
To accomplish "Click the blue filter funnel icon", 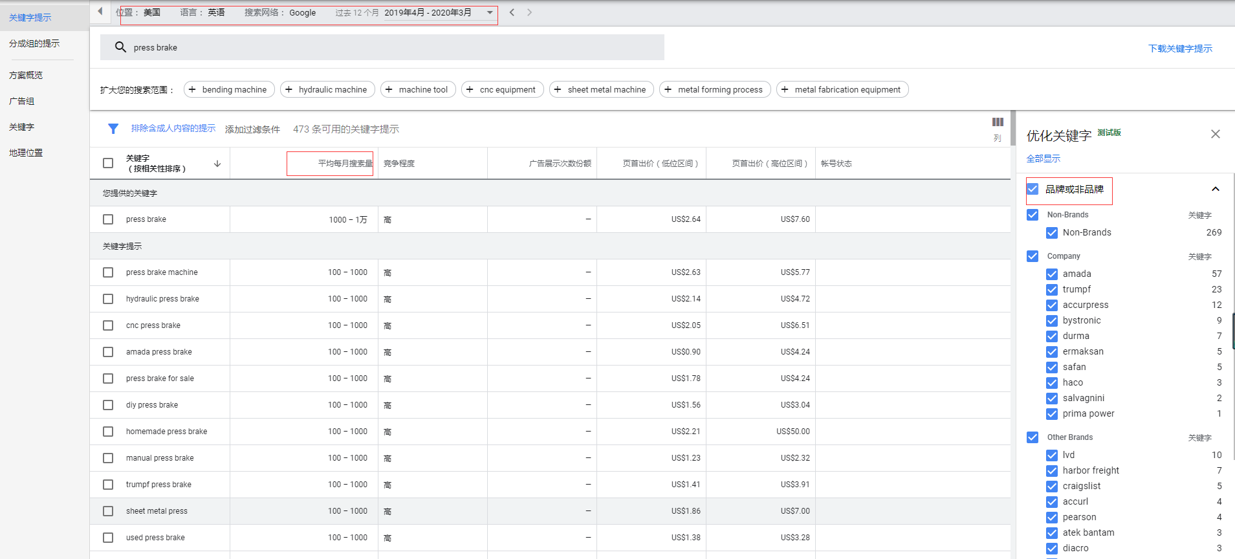I will tap(113, 129).
